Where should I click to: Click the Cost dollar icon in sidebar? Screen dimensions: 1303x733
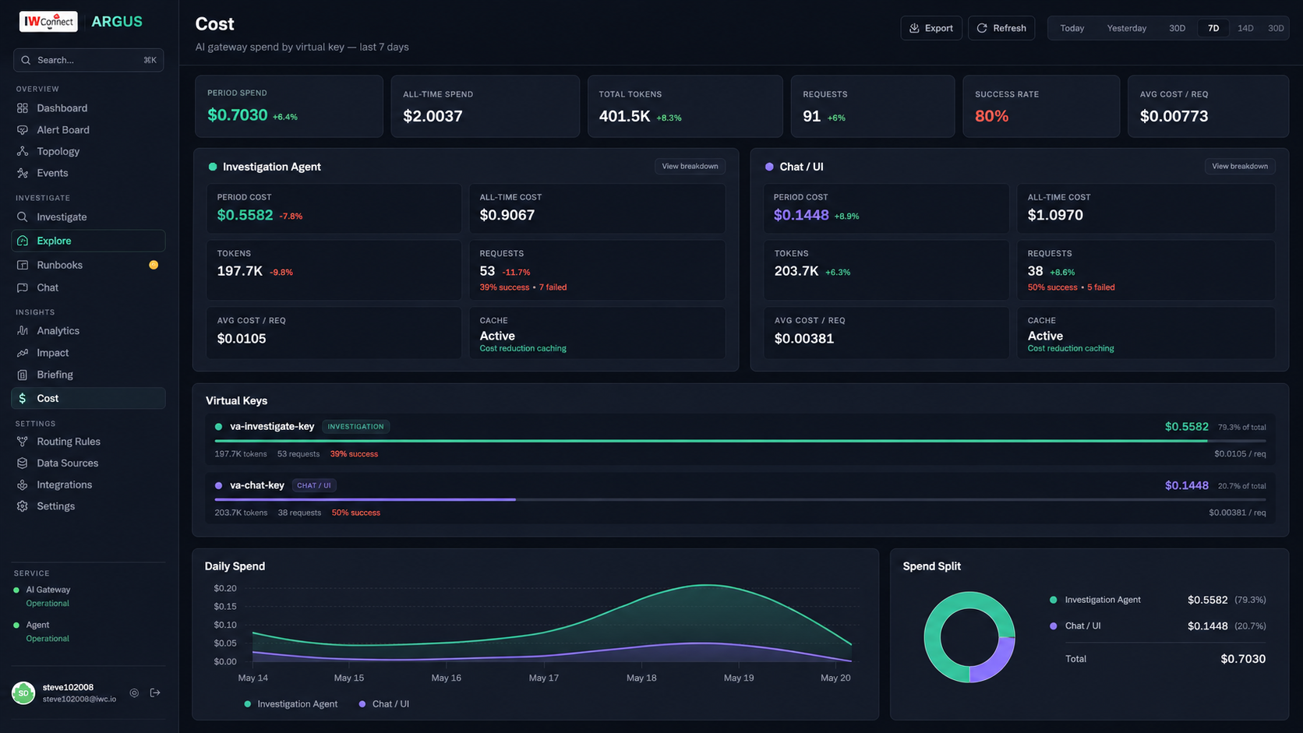(x=23, y=398)
